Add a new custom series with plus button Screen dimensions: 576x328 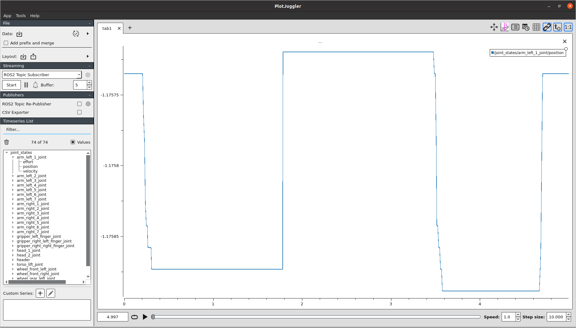pyautogui.click(x=40, y=293)
